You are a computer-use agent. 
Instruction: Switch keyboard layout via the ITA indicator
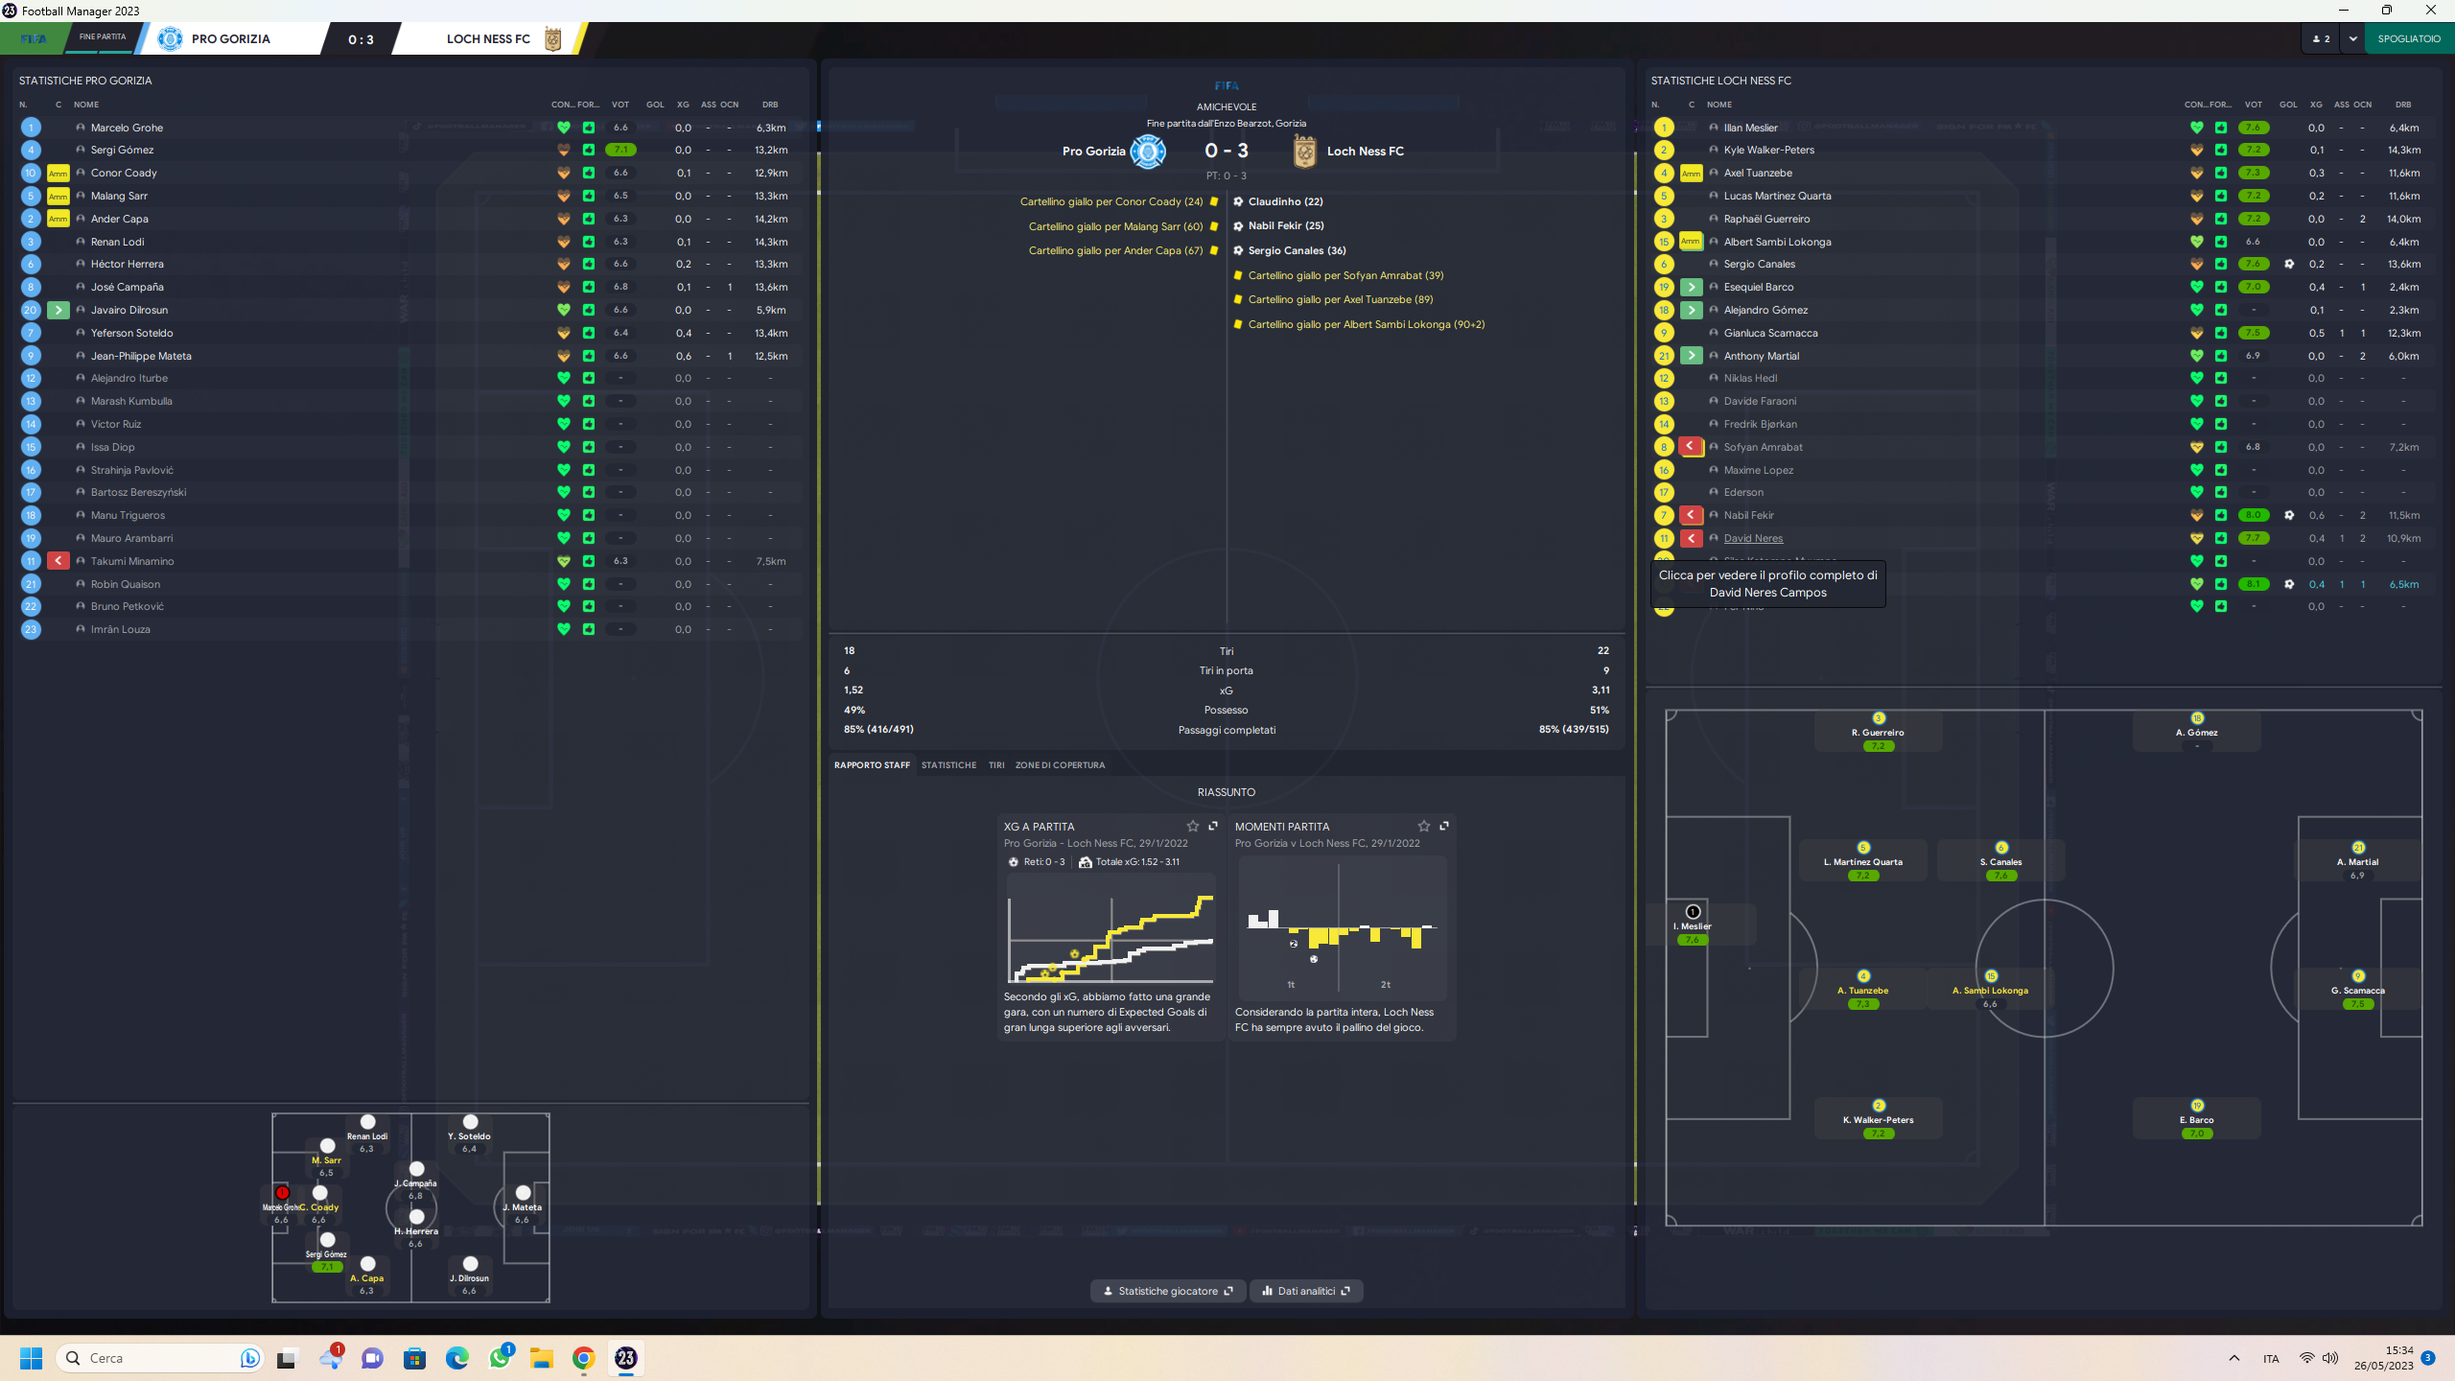pyautogui.click(x=2270, y=1358)
